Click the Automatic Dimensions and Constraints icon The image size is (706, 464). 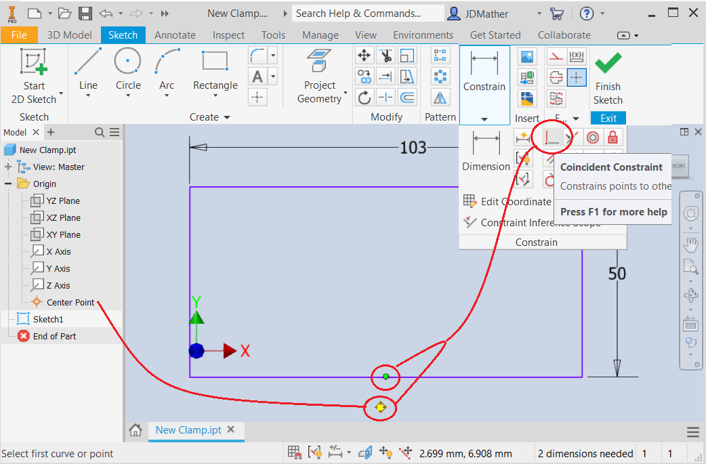(x=523, y=138)
